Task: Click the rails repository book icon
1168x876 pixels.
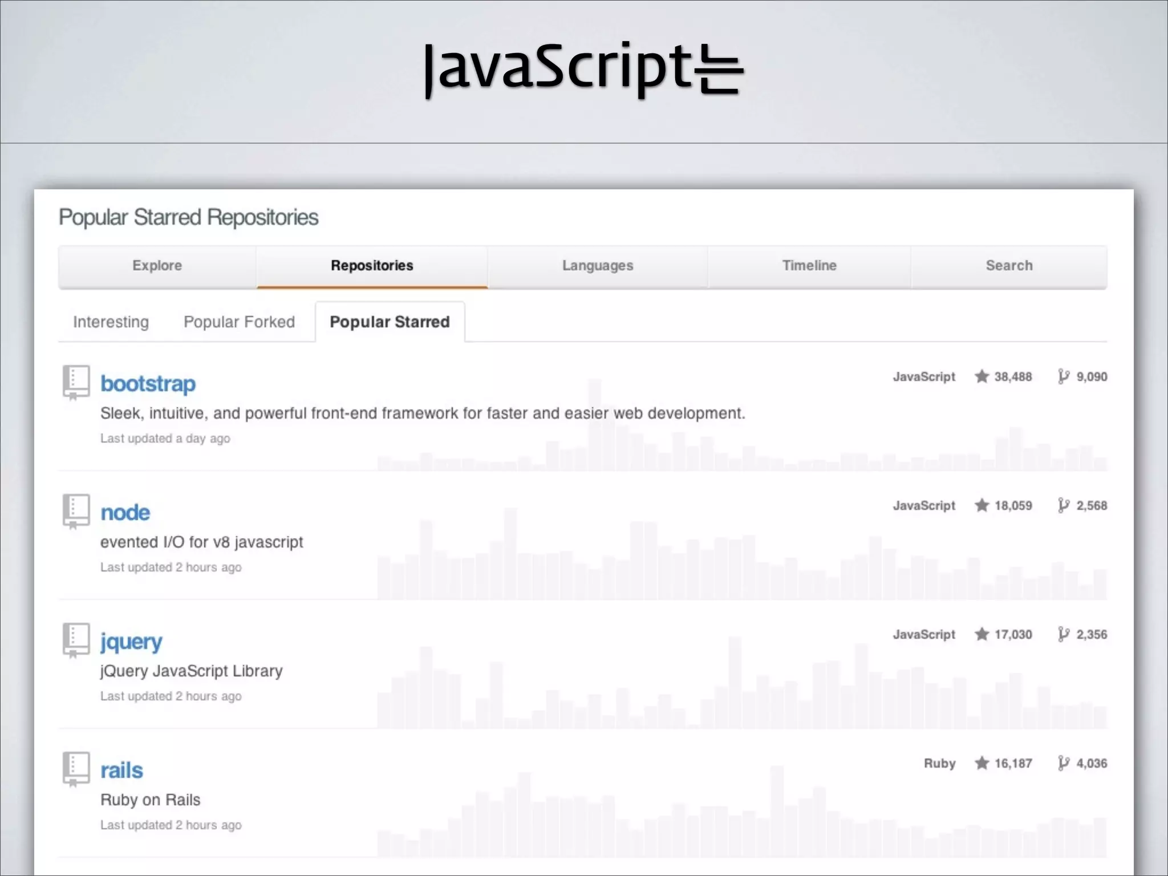Action: [x=76, y=769]
